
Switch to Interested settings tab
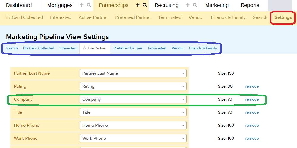point(68,48)
